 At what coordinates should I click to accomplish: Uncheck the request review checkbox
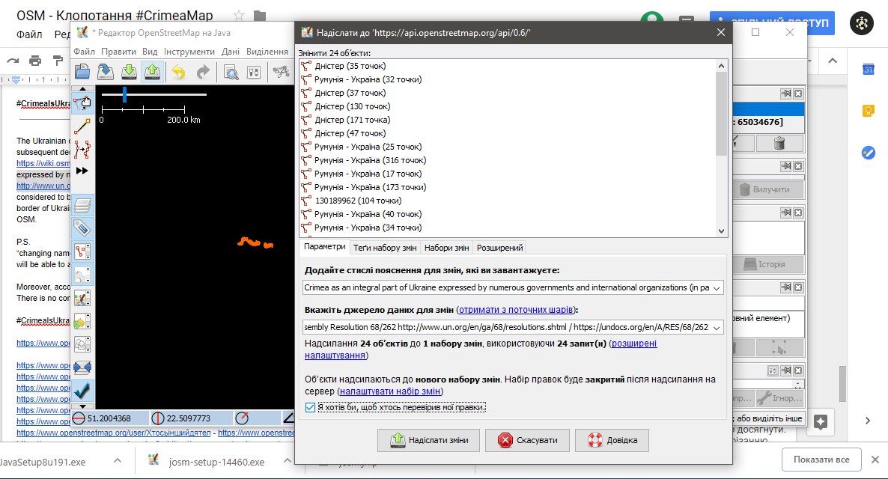click(310, 407)
